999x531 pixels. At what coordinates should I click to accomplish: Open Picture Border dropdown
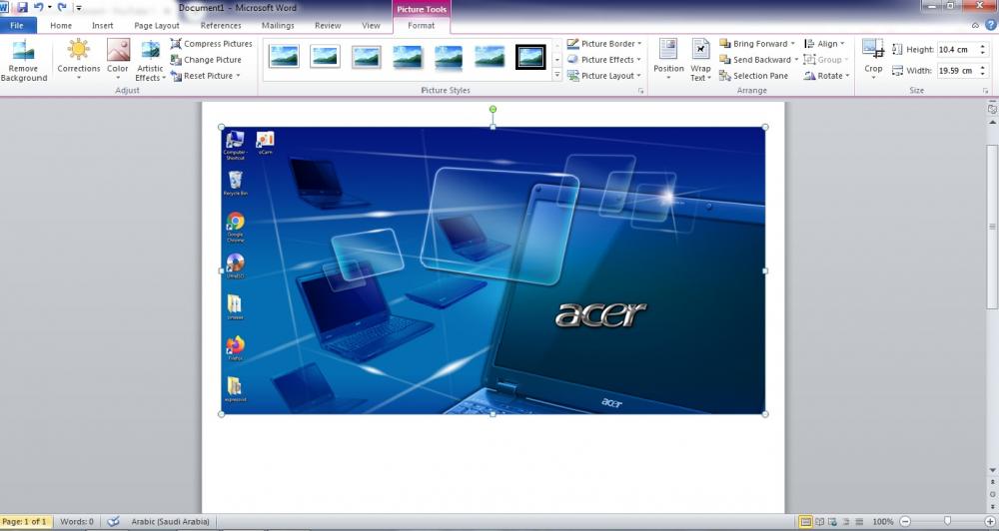pyautogui.click(x=604, y=43)
